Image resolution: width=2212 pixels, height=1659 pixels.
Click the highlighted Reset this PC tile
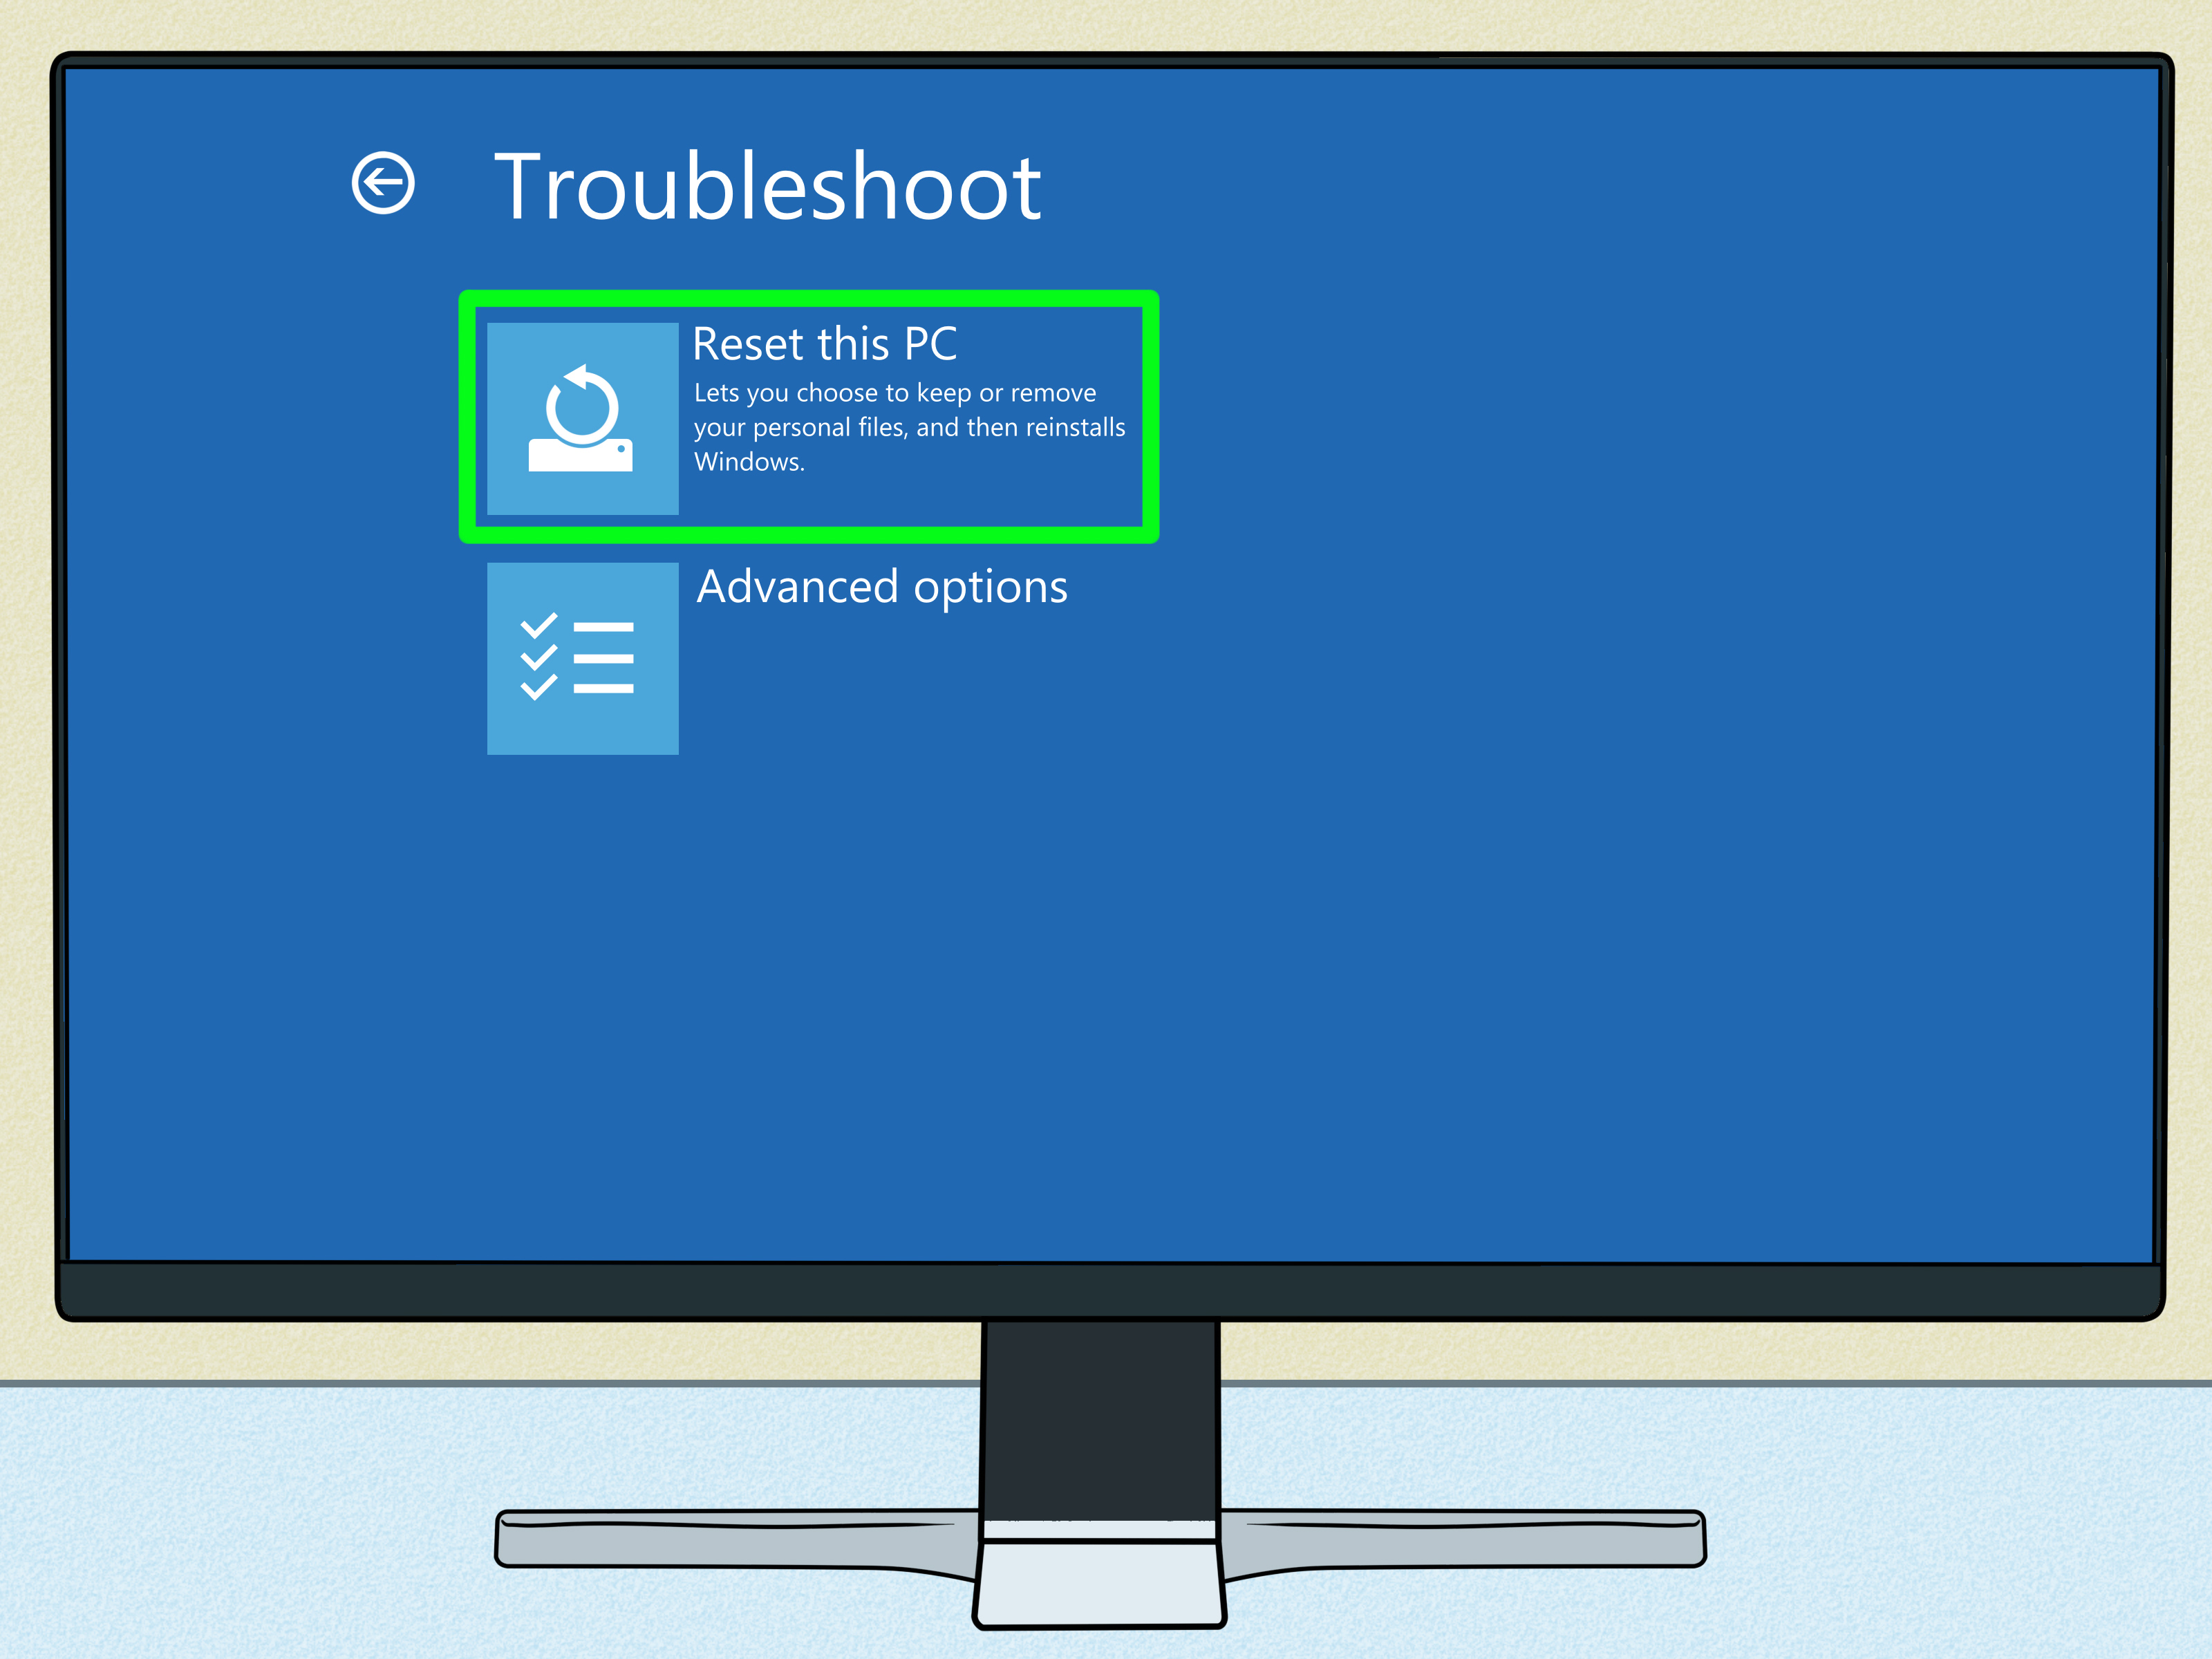point(810,415)
